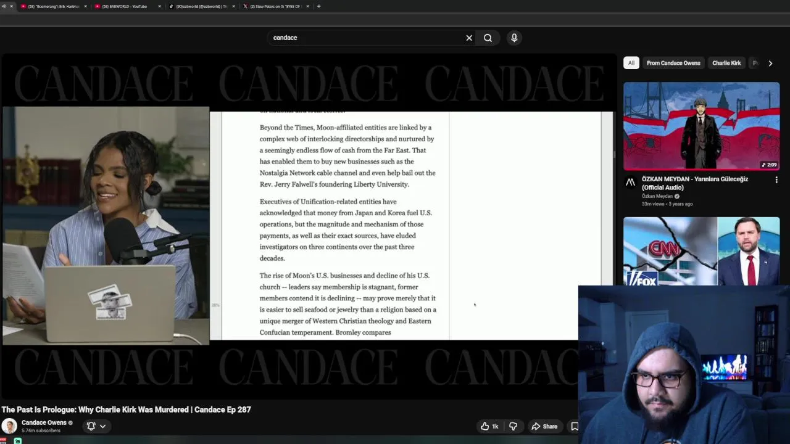This screenshot has width=790, height=444.
Task: Select the 'Charlie Kirk' filter chip
Action: pos(726,63)
